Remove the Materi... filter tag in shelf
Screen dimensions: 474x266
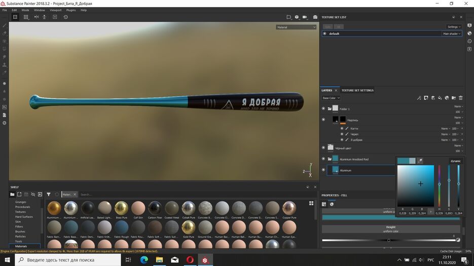75,195
